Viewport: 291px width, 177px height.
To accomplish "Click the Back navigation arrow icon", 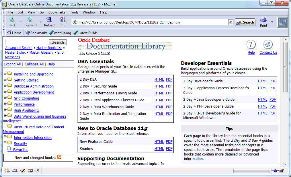I will [x=12, y=20].
